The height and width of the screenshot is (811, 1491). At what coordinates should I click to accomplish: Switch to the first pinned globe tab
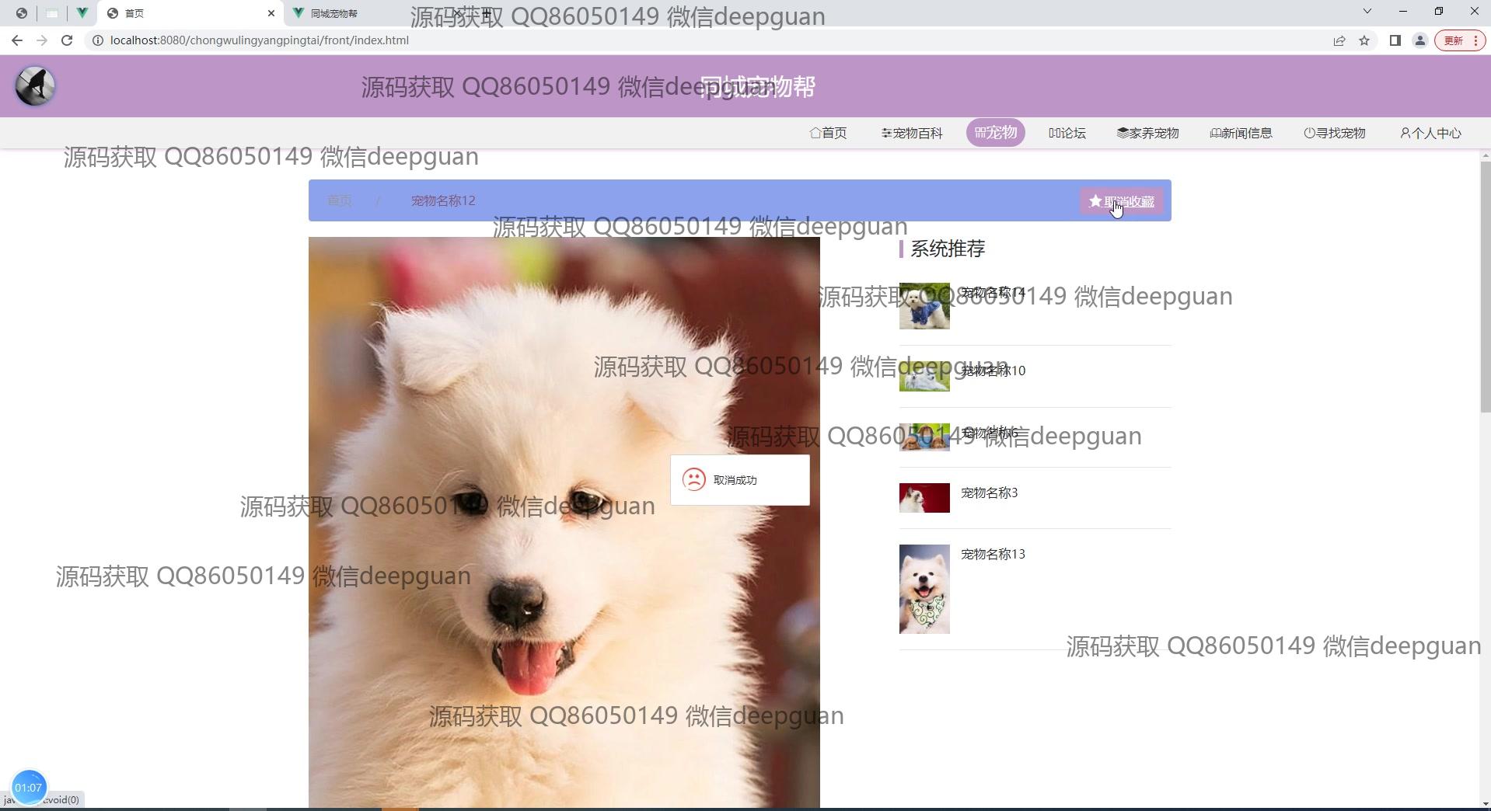click(22, 13)
